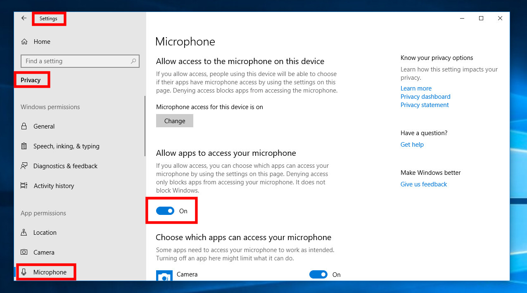
Task: Click 'Microphone access for this device is on'
Action: 209,107
